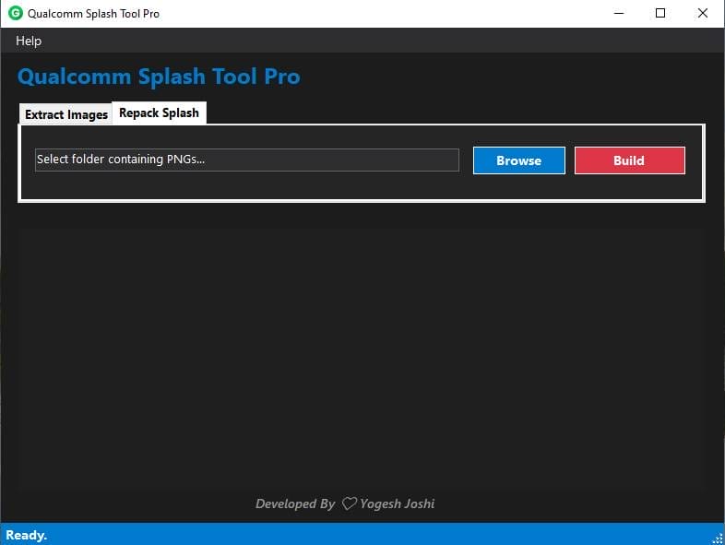Screen dimensions: 725x545
Task: Click the Developed By Yogesh Joshi credit
Action: [x=345, y=504]
